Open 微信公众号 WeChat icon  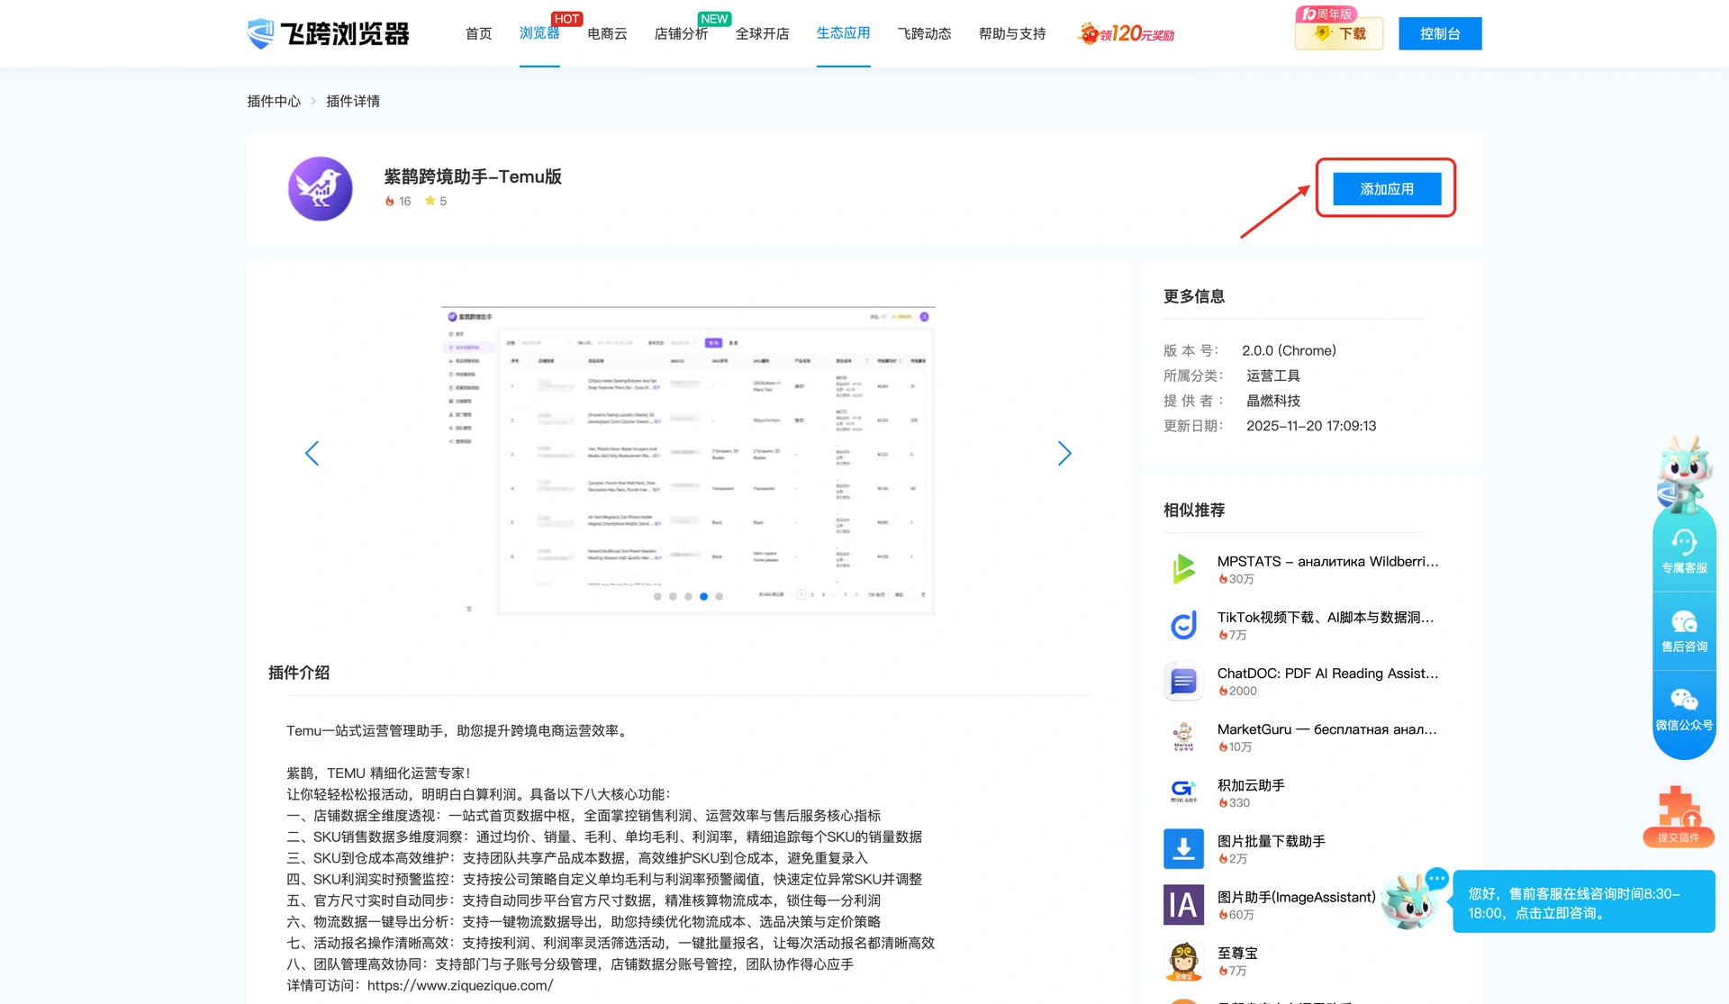pyautogui.click(x=1684, y=710)
